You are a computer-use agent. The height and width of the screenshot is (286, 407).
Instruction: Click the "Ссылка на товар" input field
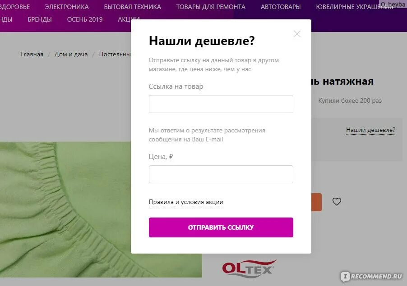coord(221,104)
